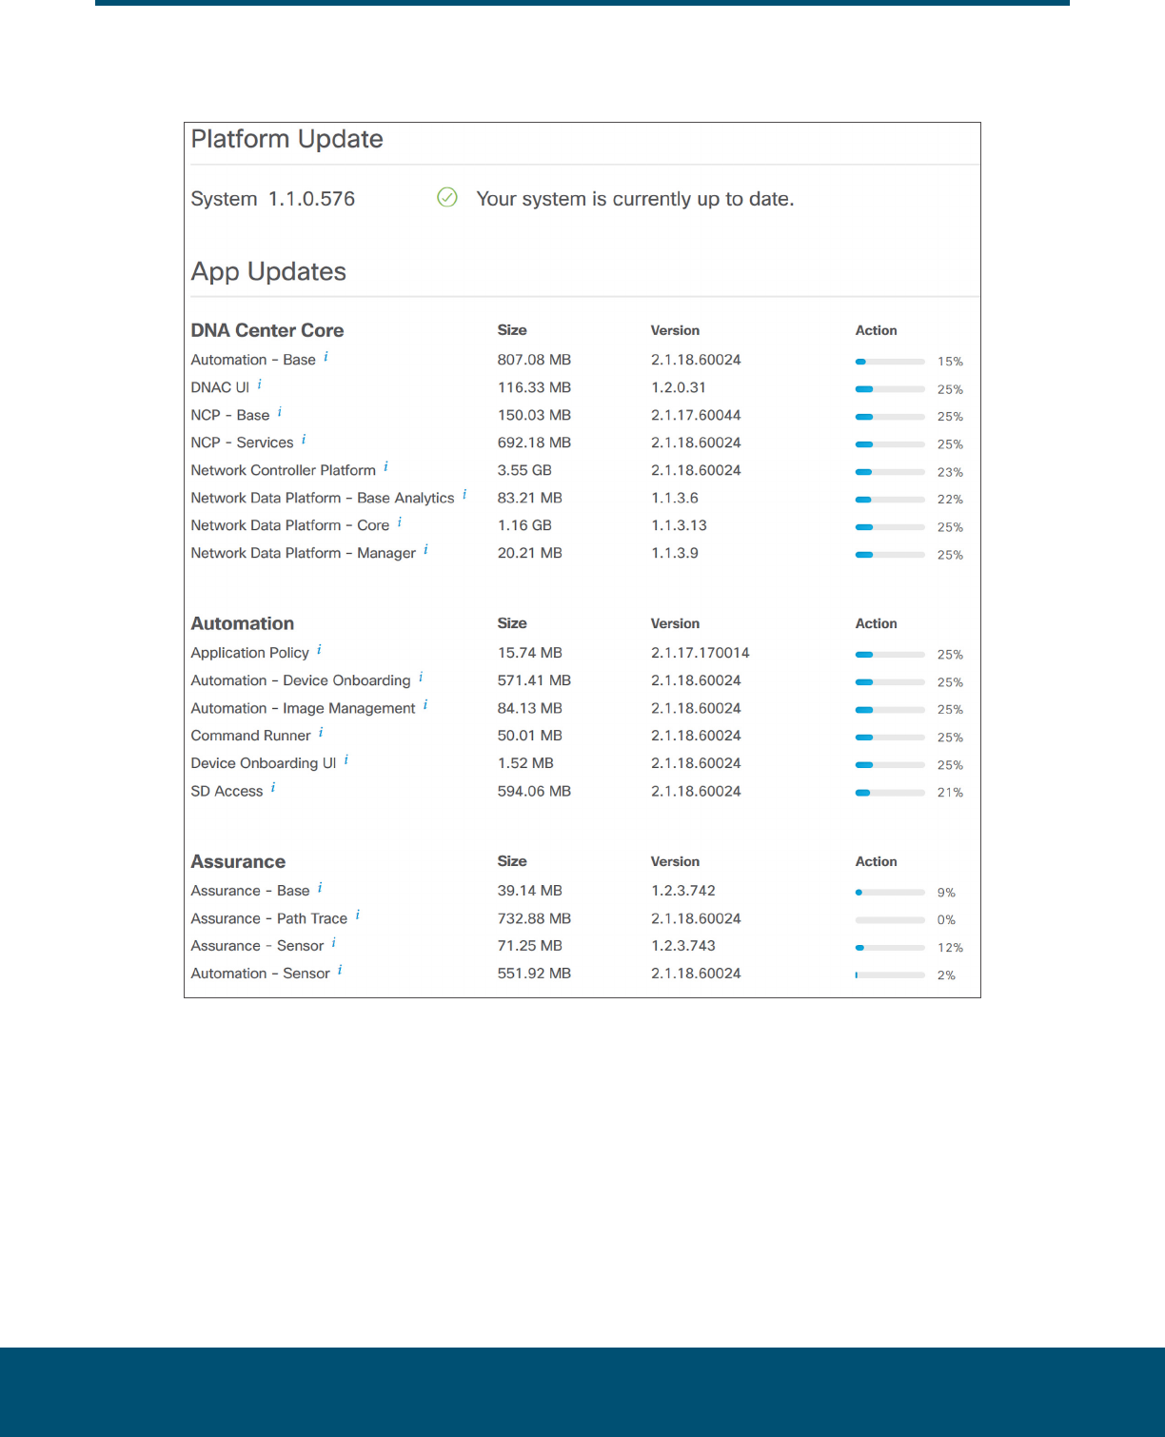Click the Command Runner row label
This screenshot has height=1437, width=1165.
point(250,736)
